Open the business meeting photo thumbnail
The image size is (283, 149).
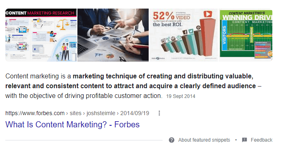click(113, 35)
